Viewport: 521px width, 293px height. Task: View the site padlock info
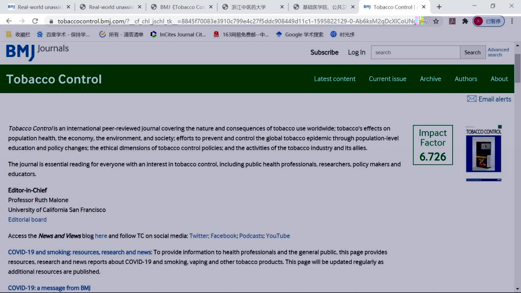(x=51, y=21)
